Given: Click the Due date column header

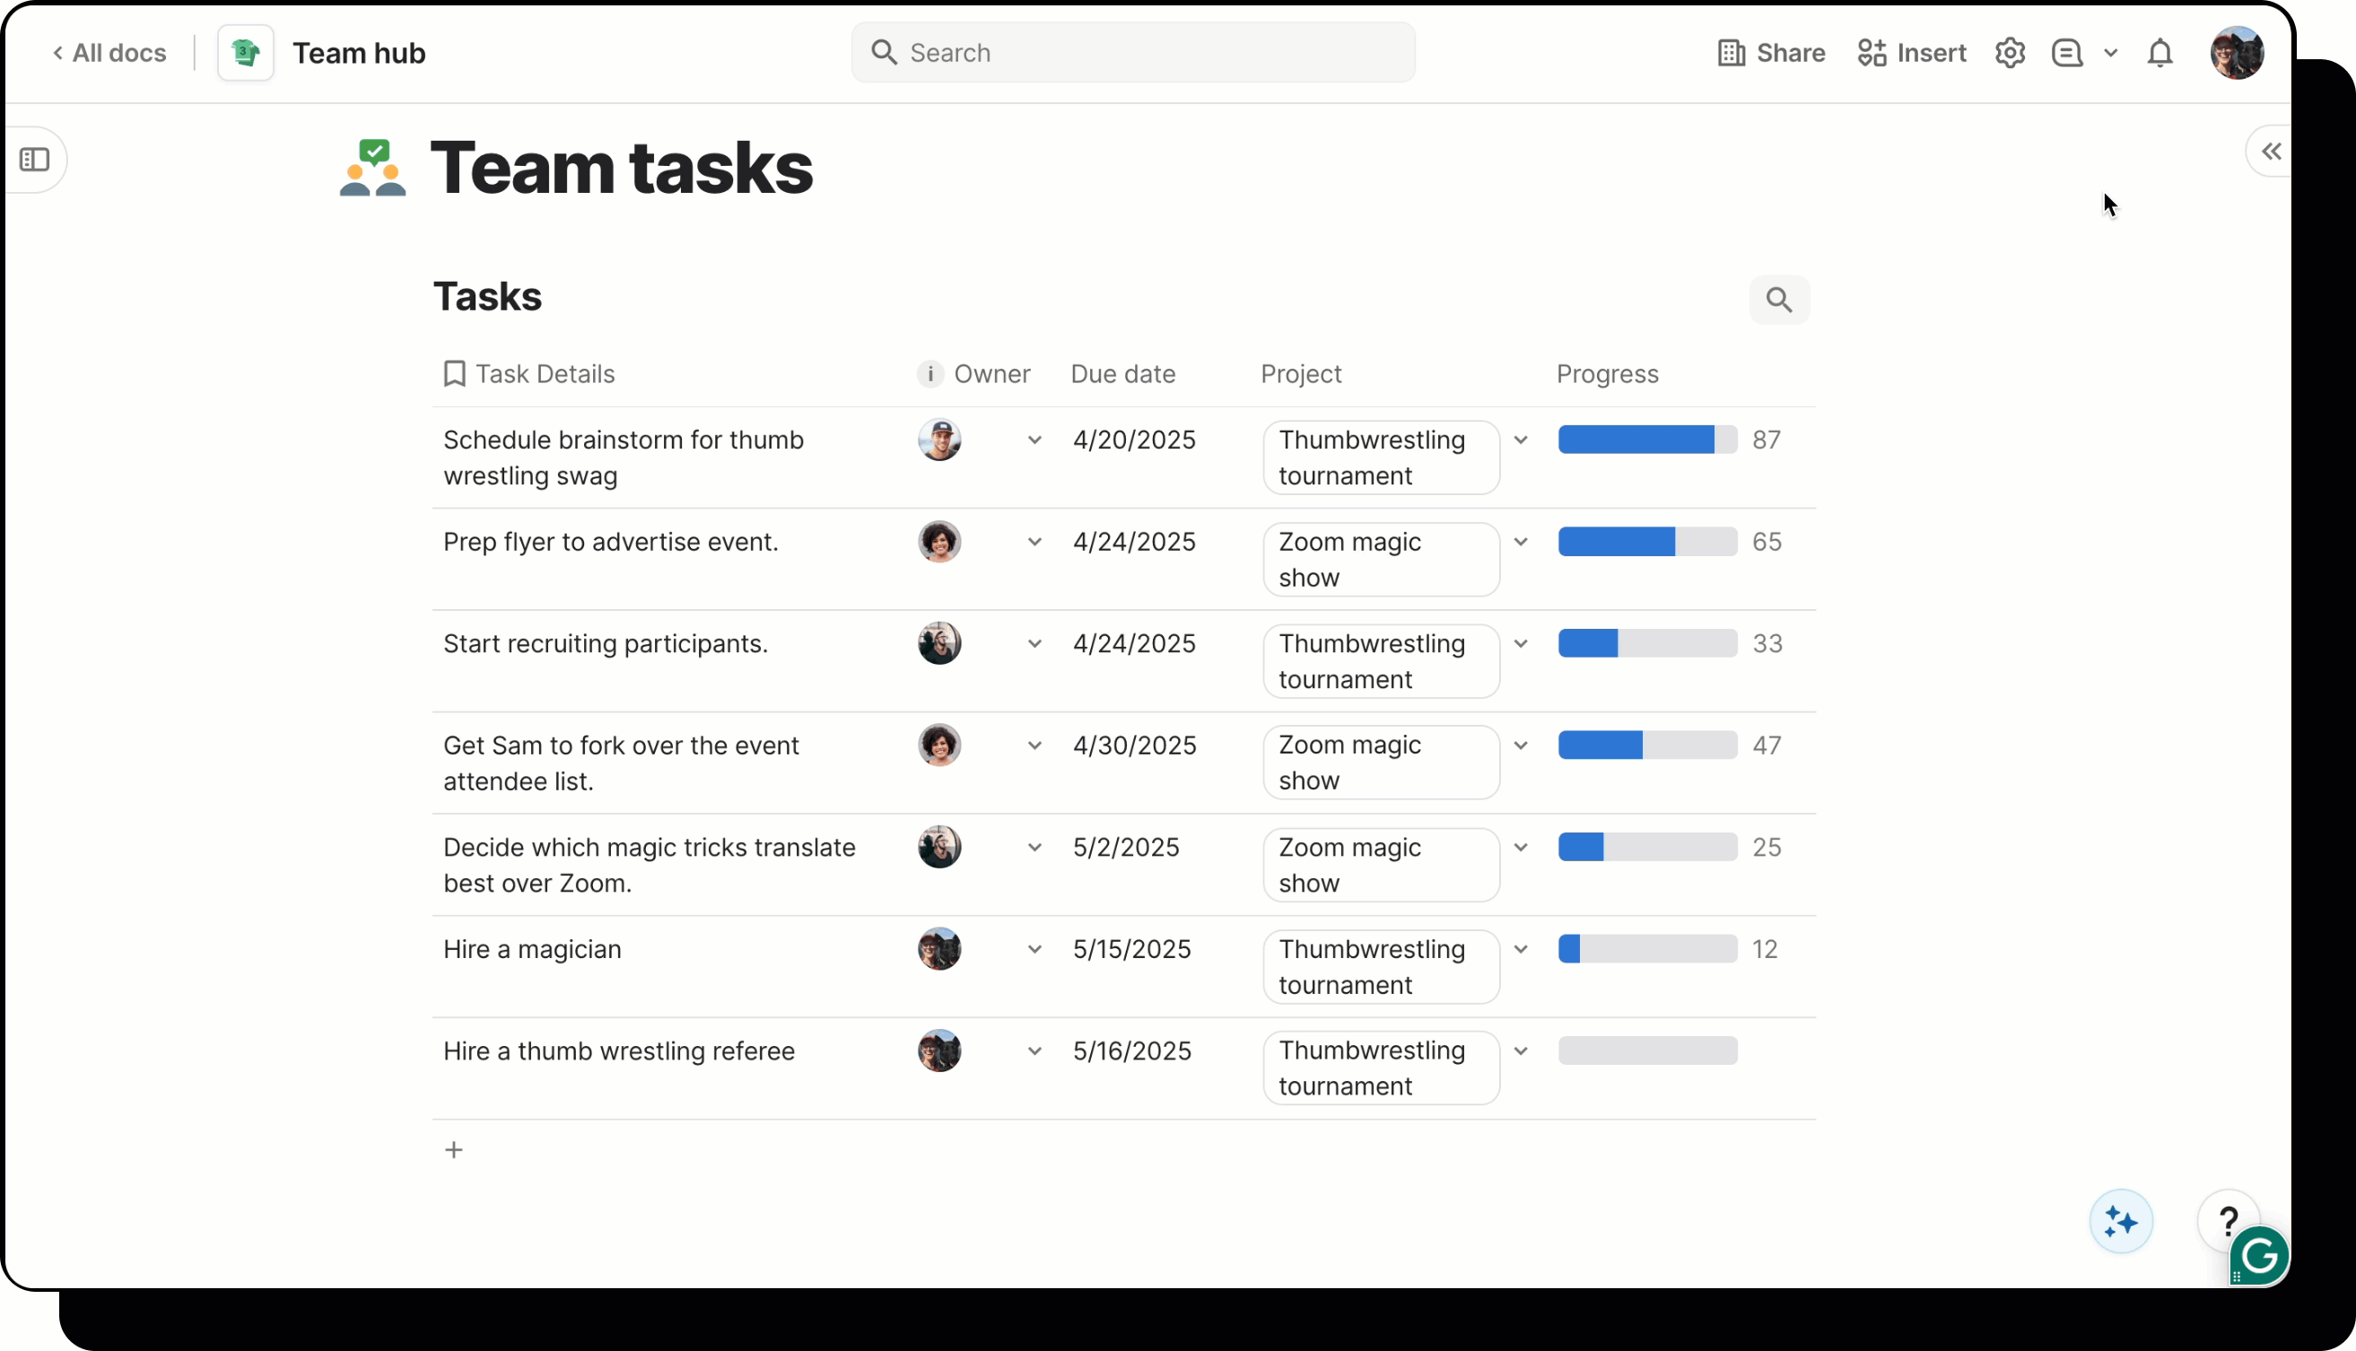Looking at the screenshot, I should [1122, 374].
